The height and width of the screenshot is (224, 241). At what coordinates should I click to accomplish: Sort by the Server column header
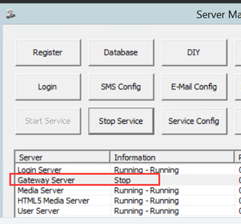click(x=63, y=158)
